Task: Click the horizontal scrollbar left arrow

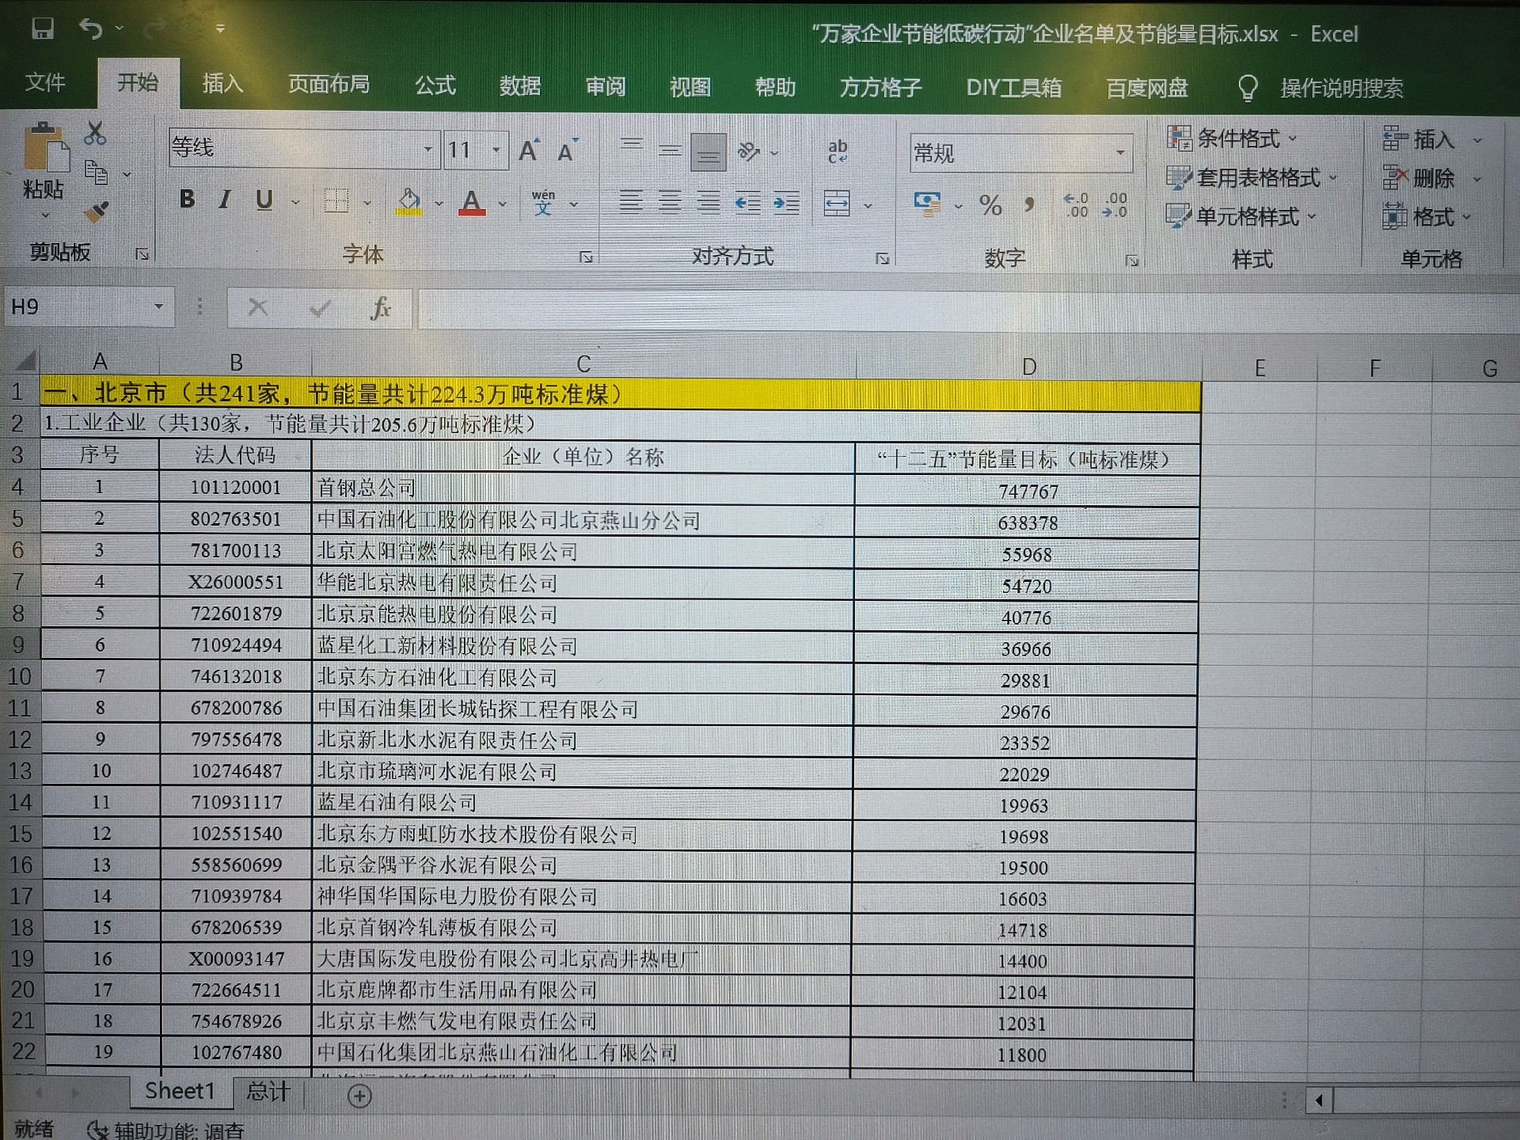Action: point(1319,1100)
